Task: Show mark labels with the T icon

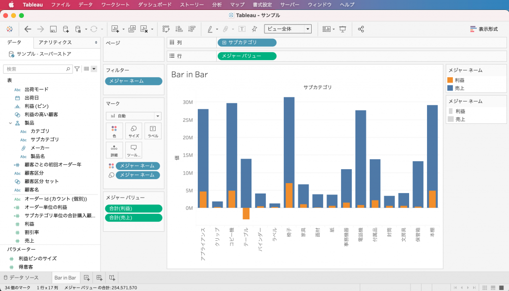Action: pos(242,29)
